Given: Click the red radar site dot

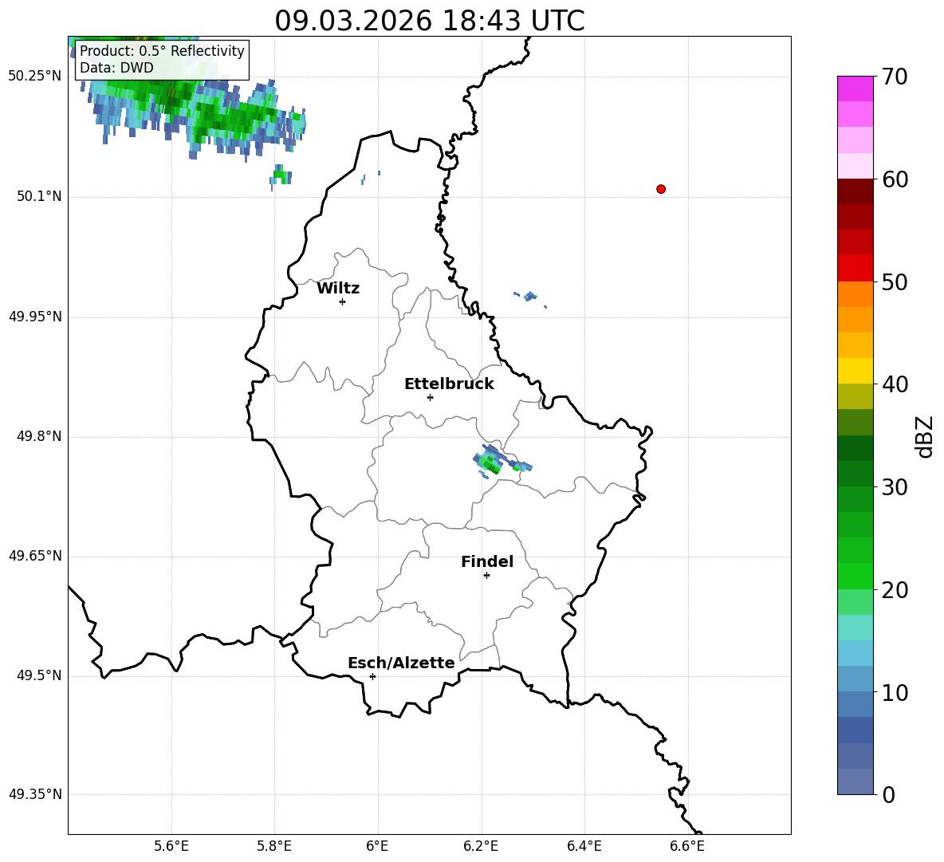Looking at the screenshot, I should point(661,189).
